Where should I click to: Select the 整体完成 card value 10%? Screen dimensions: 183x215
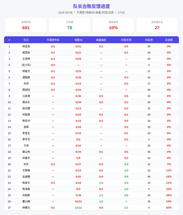(113, 28)
